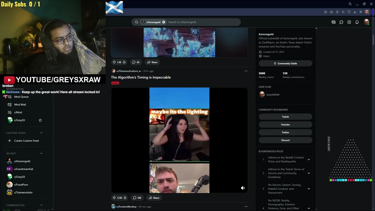Toggle video sound with the speaker icon
The image size is (375, 211).
(243, 188)
